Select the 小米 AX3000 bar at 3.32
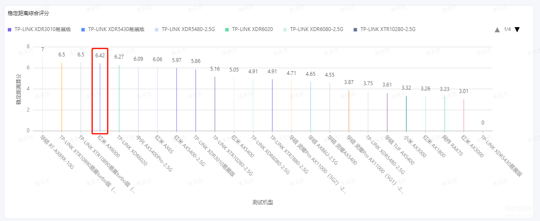540x221 pixels. (x=406, y=113)
